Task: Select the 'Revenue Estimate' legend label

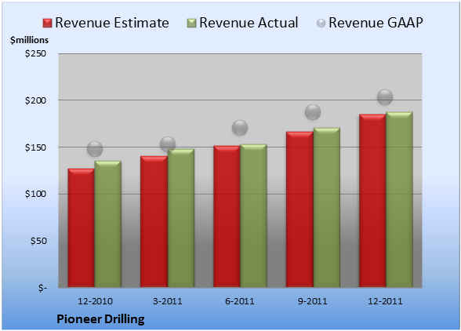Action: [x=112, y=23]
